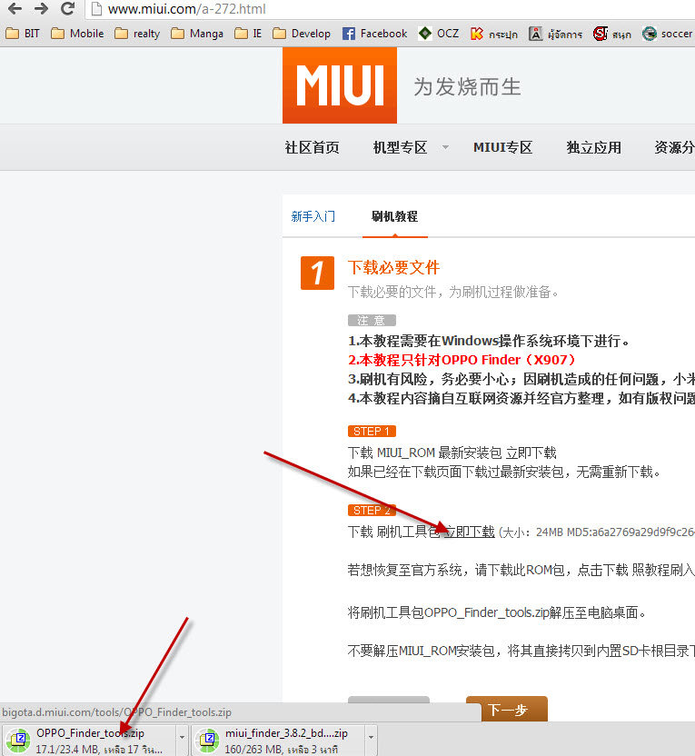Focus the address bar showing www.miui.com/a-272.html

391,9
